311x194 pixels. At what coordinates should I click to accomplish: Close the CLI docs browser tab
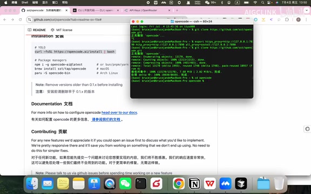pyautogui.click(x=118, y=10)
